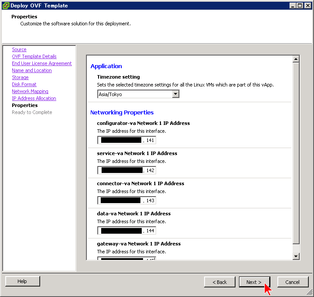Click the Application section heading
The image size is (314, 297).
pyautogui.click(x=106, y=66)
